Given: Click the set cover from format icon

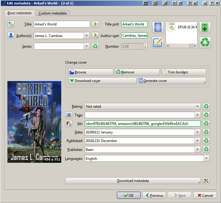Looking at the screenshot, I should pos(158,27).
